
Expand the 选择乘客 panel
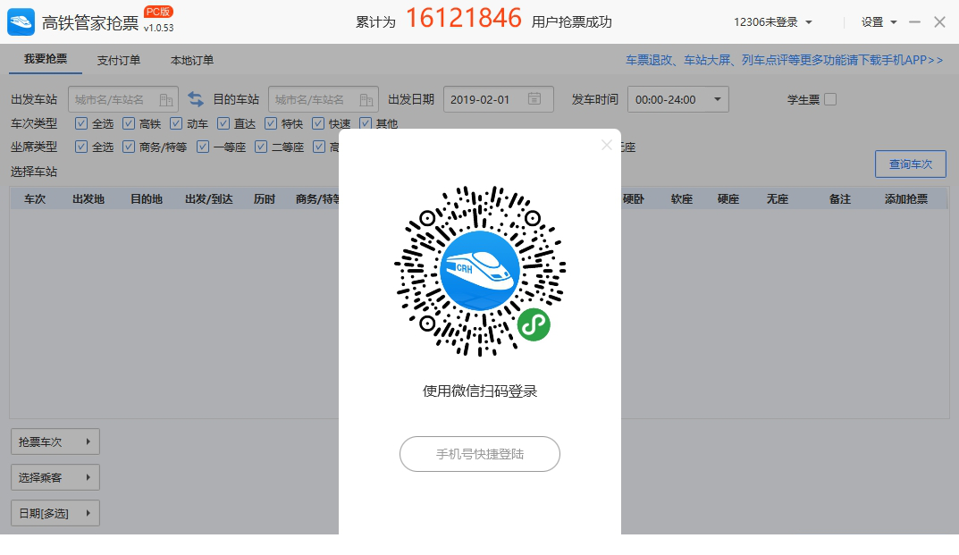point(55,477)
